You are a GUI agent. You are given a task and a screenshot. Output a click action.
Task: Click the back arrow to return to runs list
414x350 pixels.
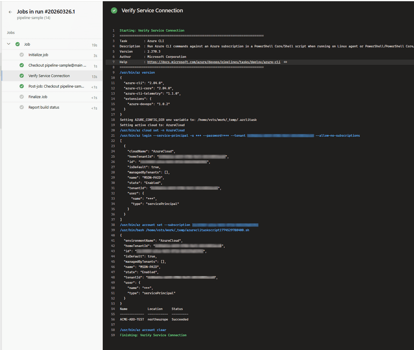(x=10, y=11)
